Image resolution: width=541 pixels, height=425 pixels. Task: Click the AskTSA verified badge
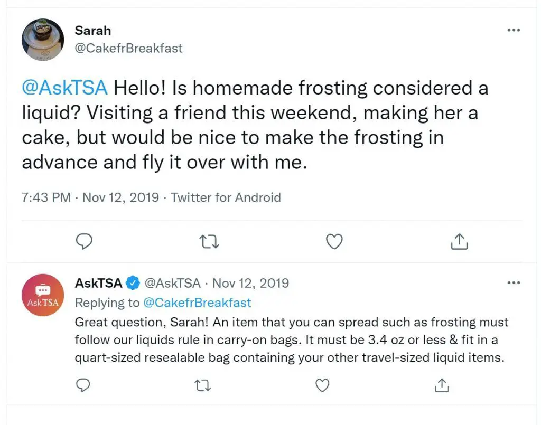point(133,283)
